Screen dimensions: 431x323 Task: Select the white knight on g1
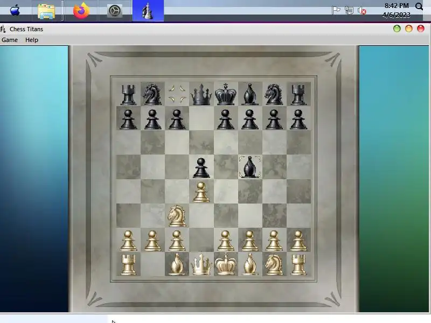[274, 264]
